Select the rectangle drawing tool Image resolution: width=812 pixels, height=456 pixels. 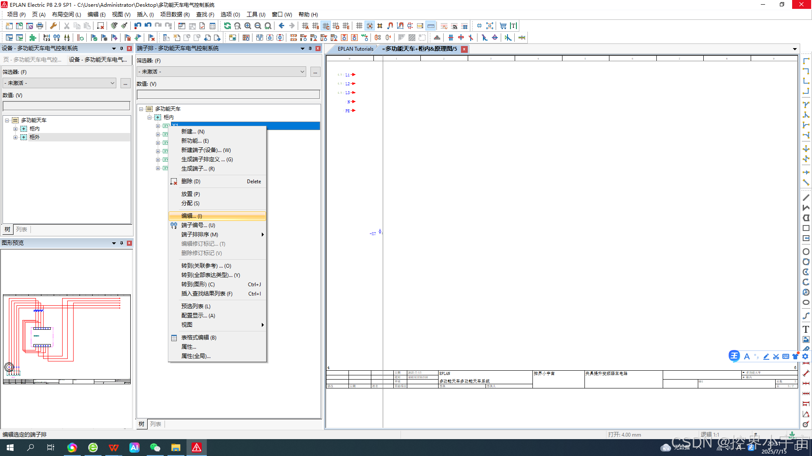pyautogui.click(x=806, y=228)
